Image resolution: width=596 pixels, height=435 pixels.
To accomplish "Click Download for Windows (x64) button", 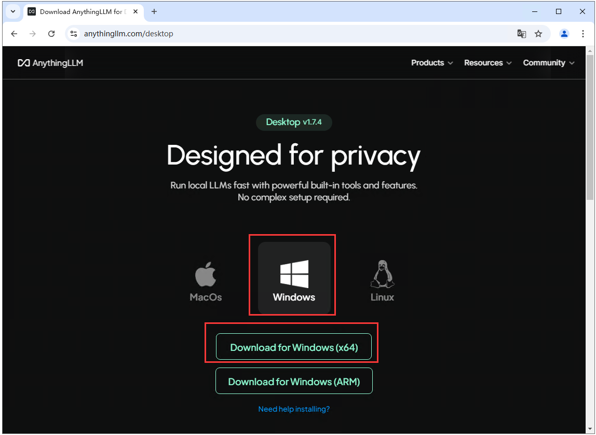I will pyautogui.click(x=293, y=346).
